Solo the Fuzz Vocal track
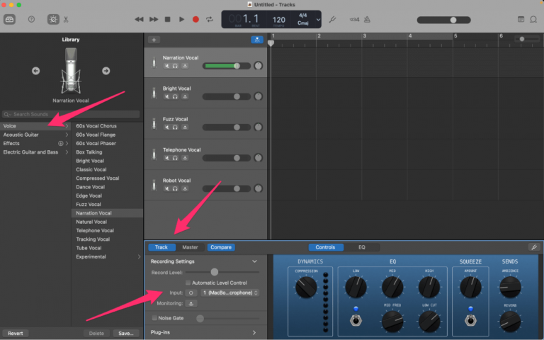 175,127
